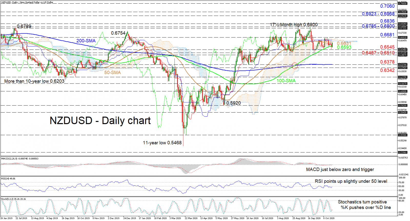Select the 0.5920 trough annotation
This screenshot has height=221, width=410.
(x=233, y=103)
